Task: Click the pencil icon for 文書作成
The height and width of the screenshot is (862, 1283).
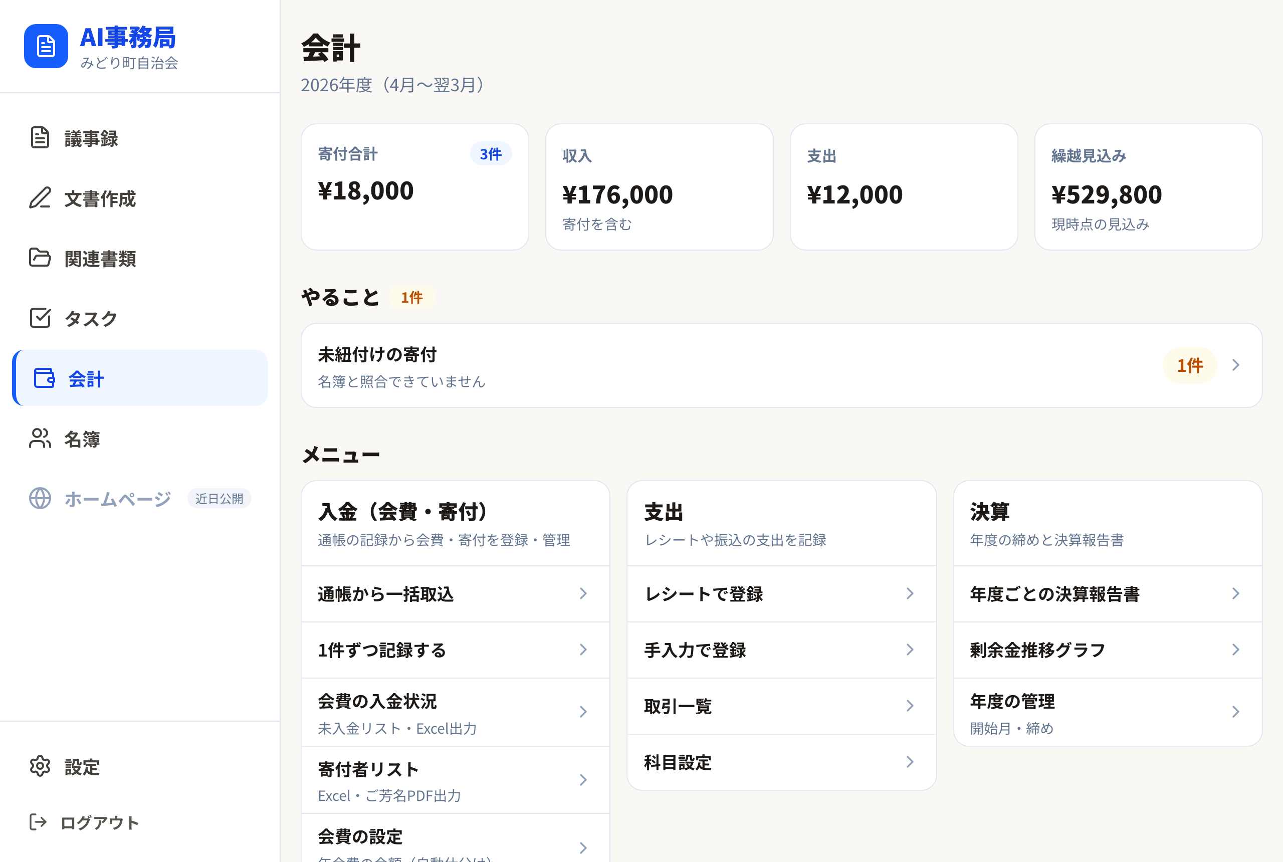Action: (40, 198)
